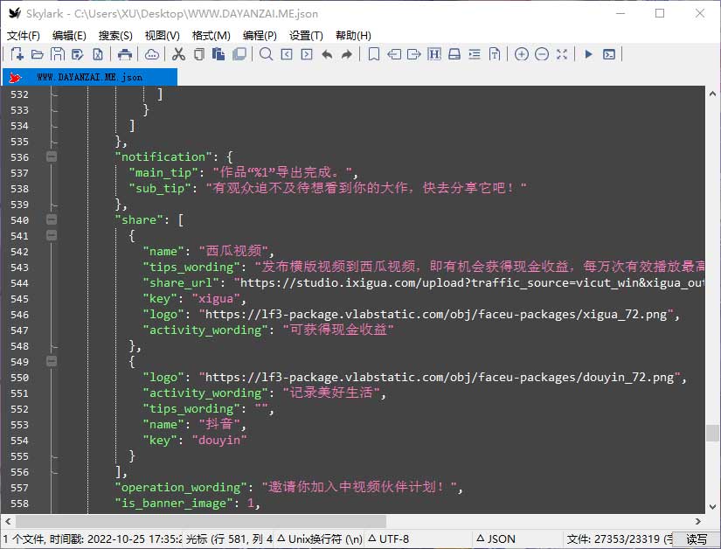Screen dimensions: 721x549
Task: Click the Save file floppy icon
Action: point(57,54)
